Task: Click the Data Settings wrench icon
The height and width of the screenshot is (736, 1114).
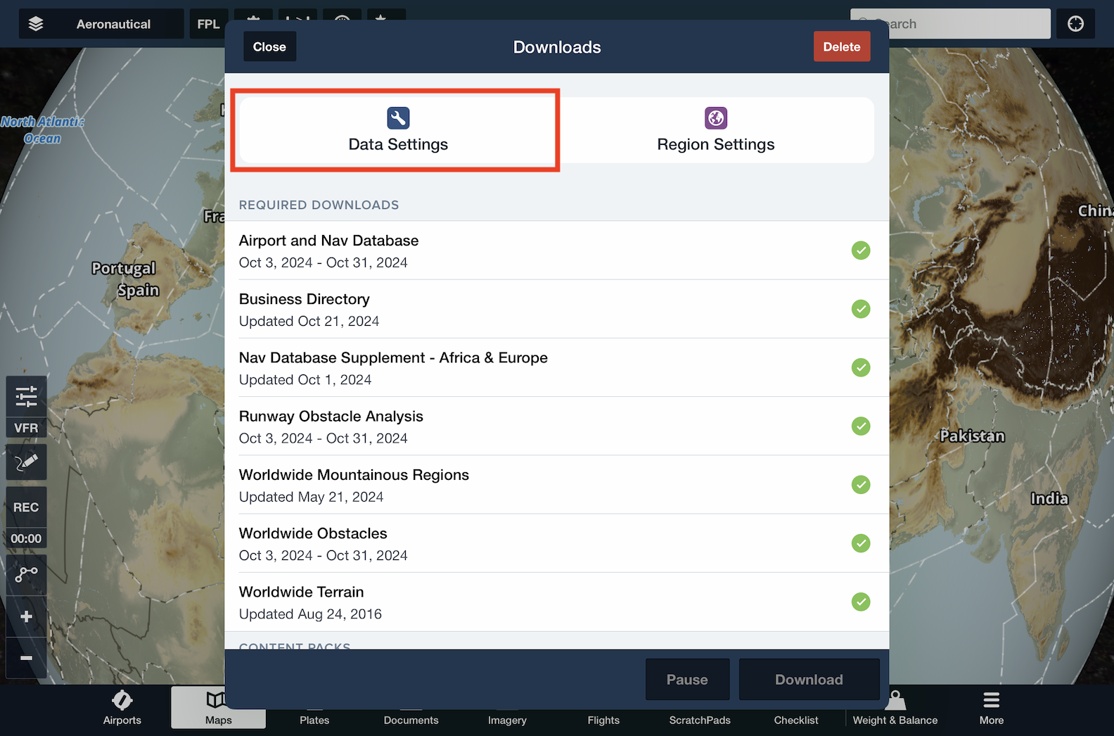Action: tap(398, 118)
